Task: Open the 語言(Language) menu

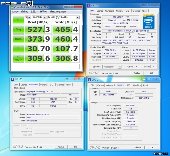Action: click(x=58, y=12)
